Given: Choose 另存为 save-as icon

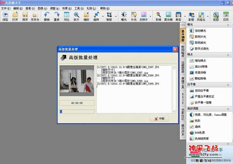Looking at the screenshot, I should pos(35,16).
